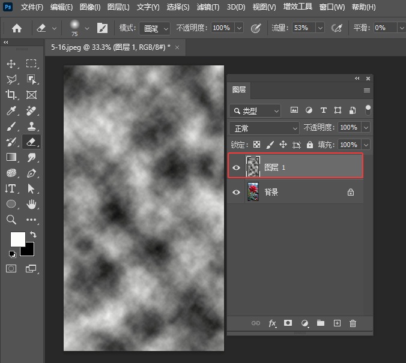Filter for pixel layers
406x363 pixels.
(294, 110)
